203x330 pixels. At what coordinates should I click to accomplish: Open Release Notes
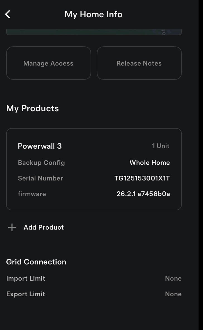pyautogui.click(x=139, y=63)
